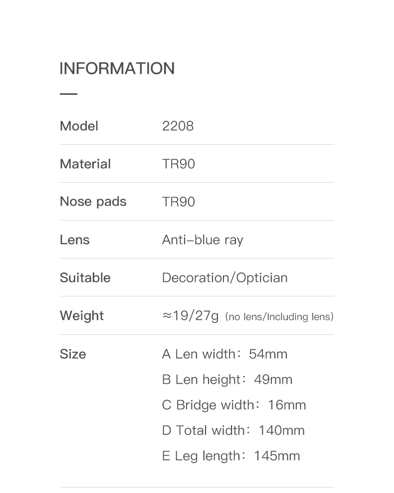Click the E Leg length 145mm line
Viewport: 394px width, 493px height.
pyautogui.click(x=231, y=456)
